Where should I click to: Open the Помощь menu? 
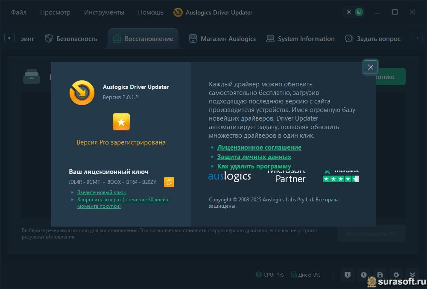(151, 12)
